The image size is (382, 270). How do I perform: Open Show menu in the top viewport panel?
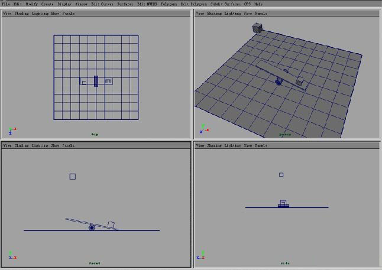pyautogui.click(x=55, y=14)
